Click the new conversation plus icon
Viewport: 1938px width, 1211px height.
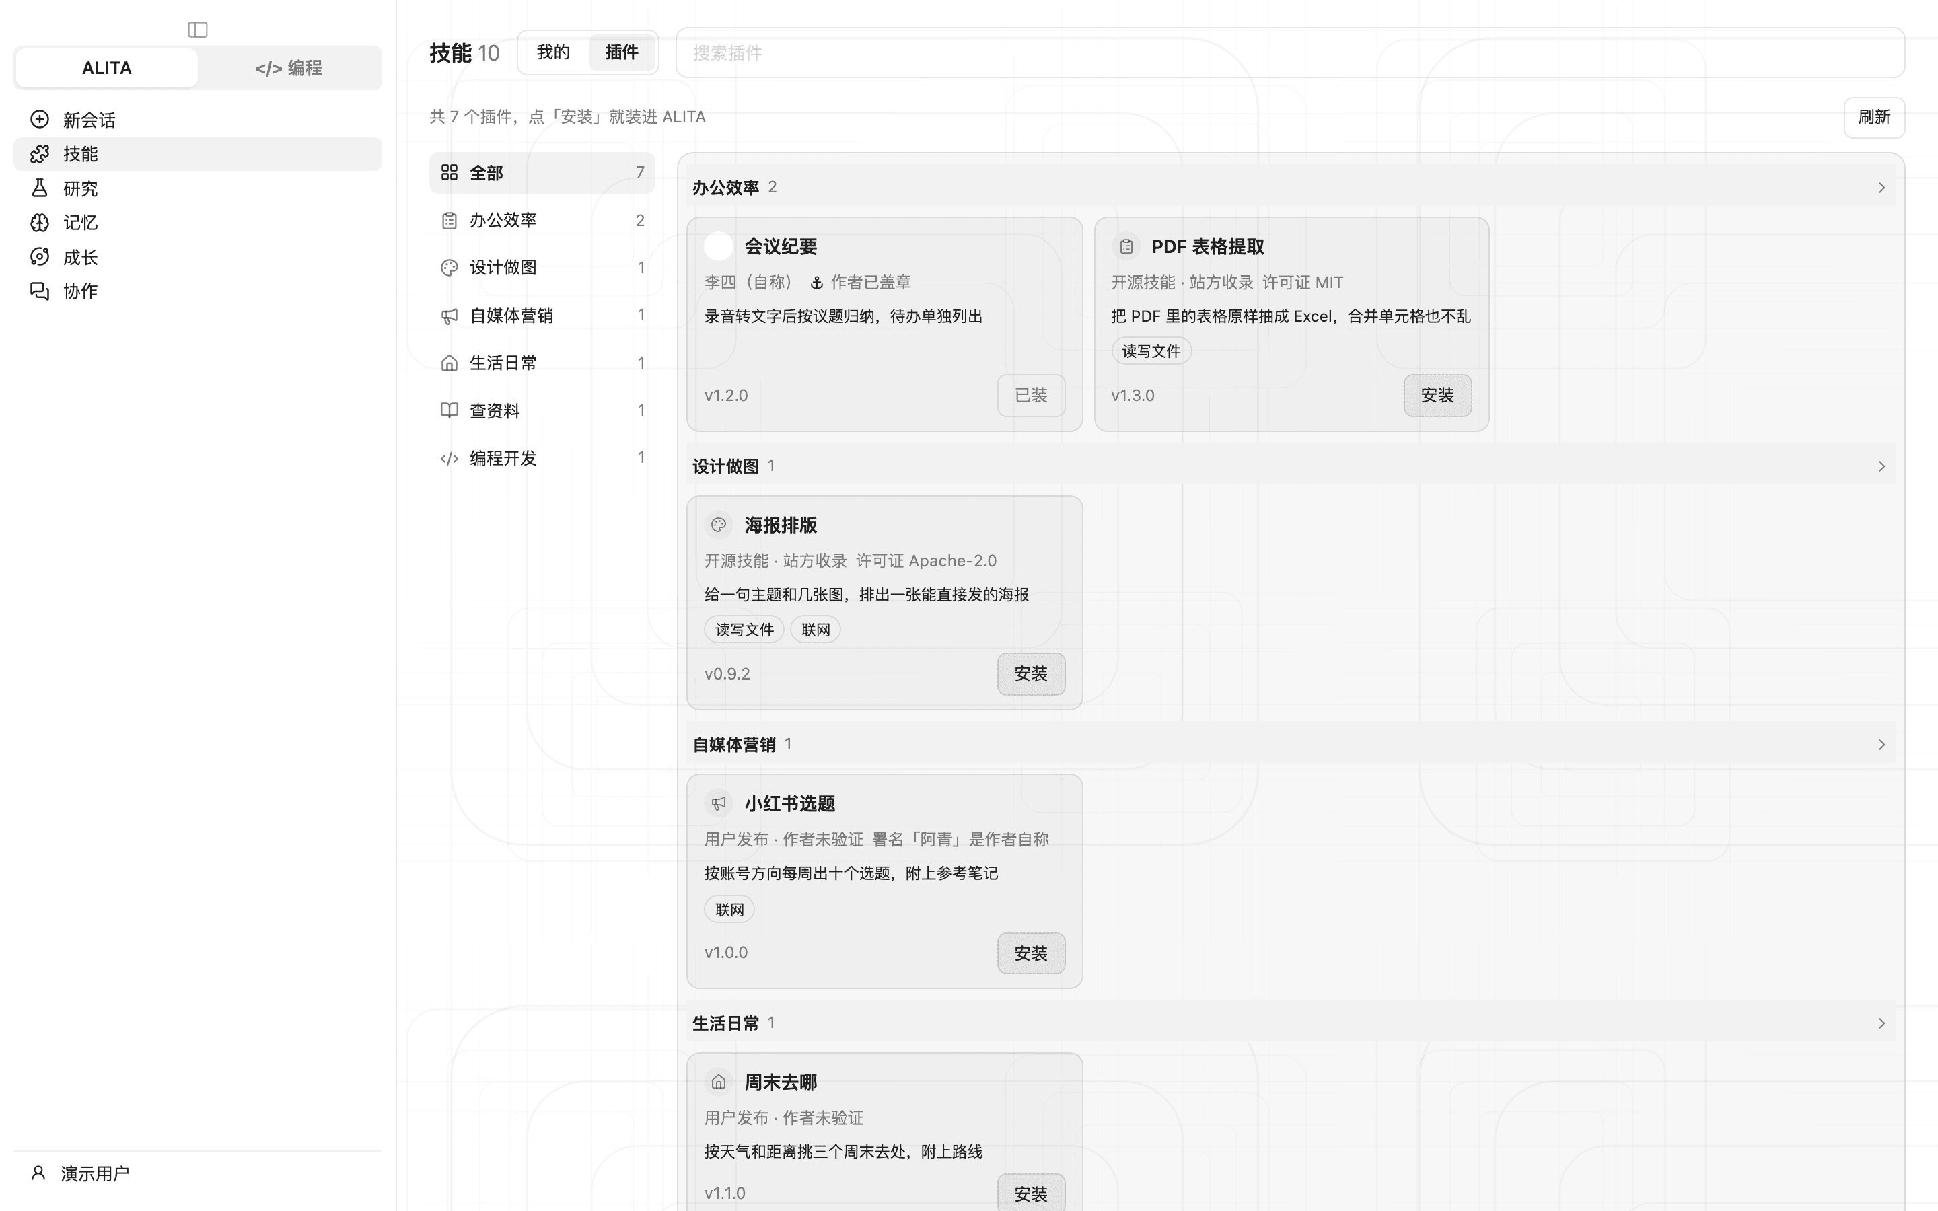point(39,119)
